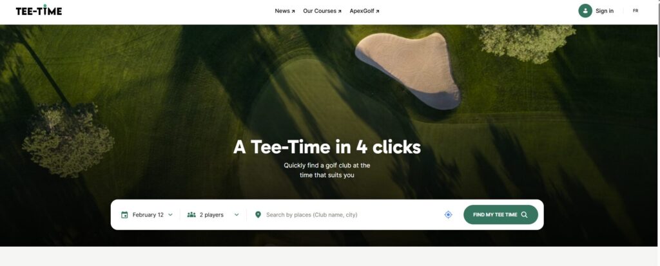Focus the Search by places field
Screen dimensions: 660x266
(348, 215)
